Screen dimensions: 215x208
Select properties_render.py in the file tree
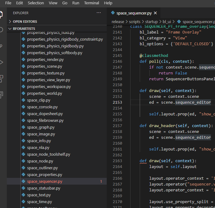point(45,59)
